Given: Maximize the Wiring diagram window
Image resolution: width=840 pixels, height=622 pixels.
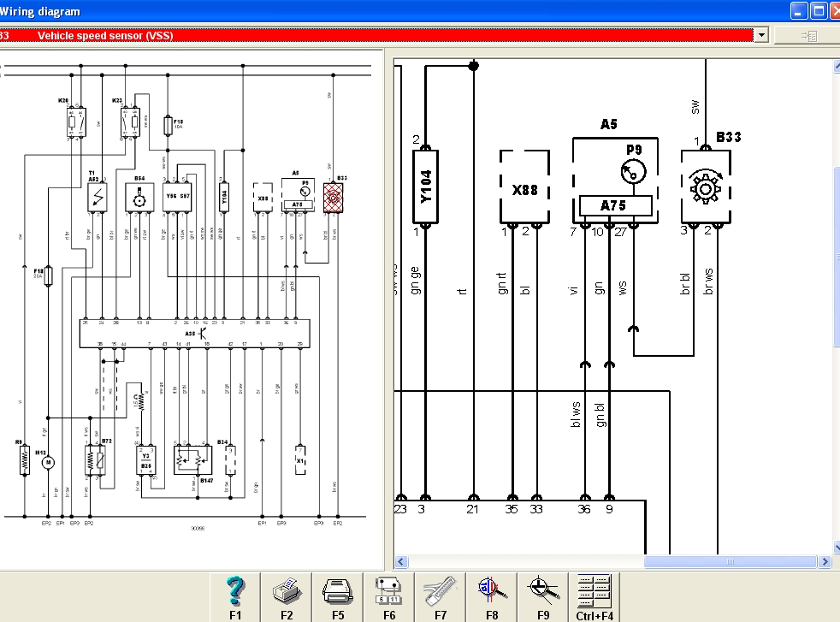Looking at the screenshot, I should [819, 11].
